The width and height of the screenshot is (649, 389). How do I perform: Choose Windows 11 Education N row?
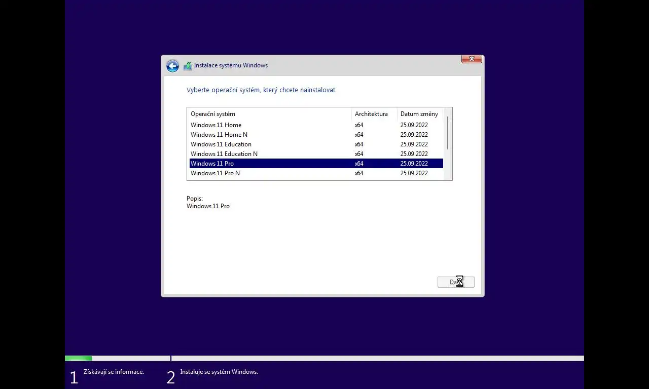click(x=316, y=154)
